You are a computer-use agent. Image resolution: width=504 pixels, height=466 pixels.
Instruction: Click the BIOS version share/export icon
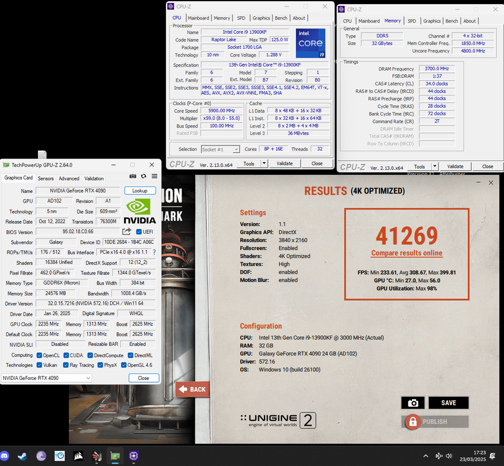[127, 231]
